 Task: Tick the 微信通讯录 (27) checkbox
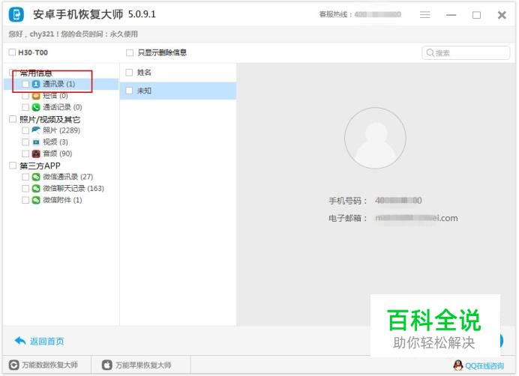click(x=25, y=177)
